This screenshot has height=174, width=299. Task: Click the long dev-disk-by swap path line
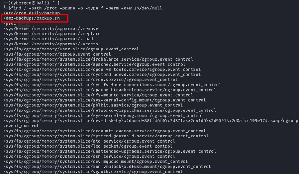pyautogui.click(x=151, y=123)
